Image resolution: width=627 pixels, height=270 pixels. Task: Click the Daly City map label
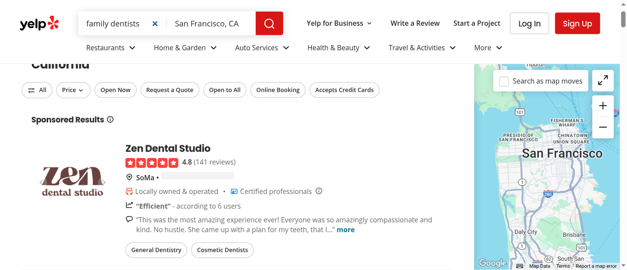coord(526,232)
